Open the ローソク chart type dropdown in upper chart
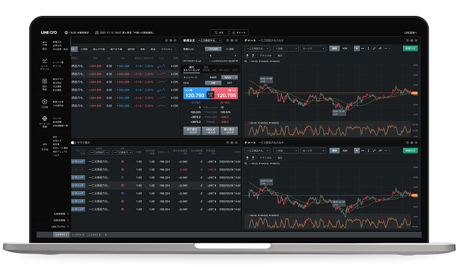 (x=312, y=48)
